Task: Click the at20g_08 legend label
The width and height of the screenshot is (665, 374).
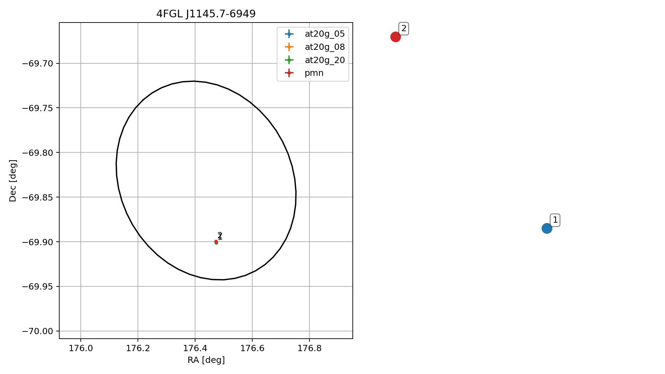Action: [x=325, y=47]
